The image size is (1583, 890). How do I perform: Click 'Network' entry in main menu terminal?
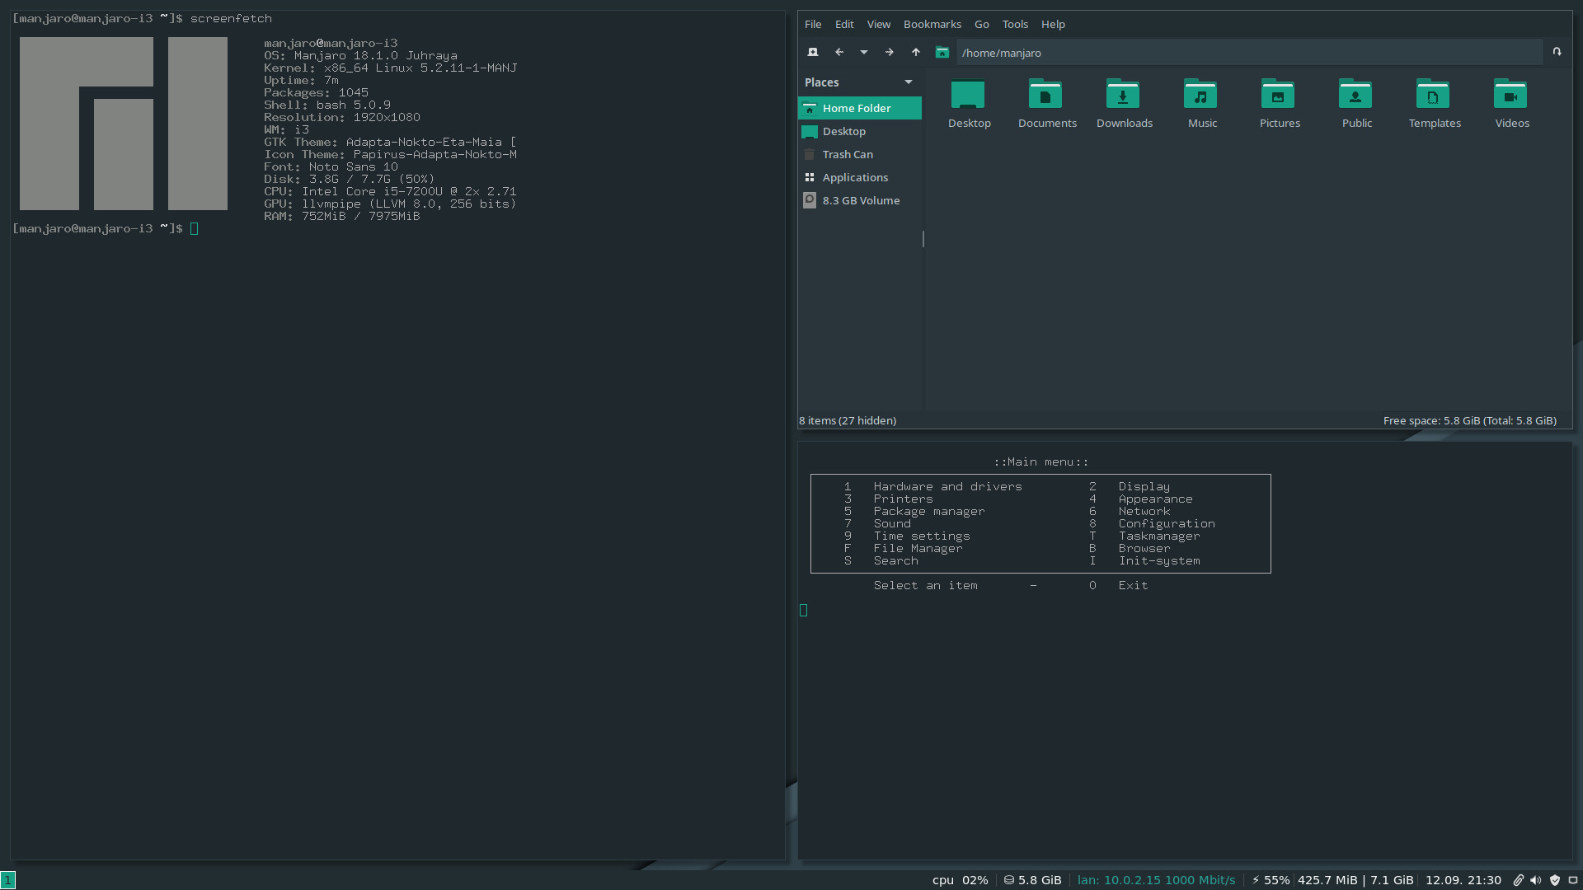click(1144, 511)
